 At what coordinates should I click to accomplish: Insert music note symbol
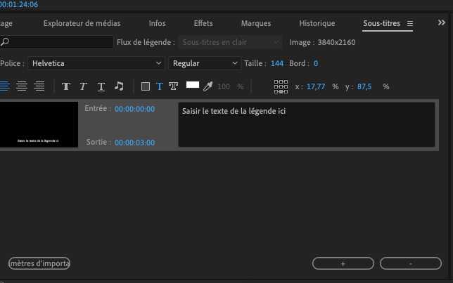point(119,86)
